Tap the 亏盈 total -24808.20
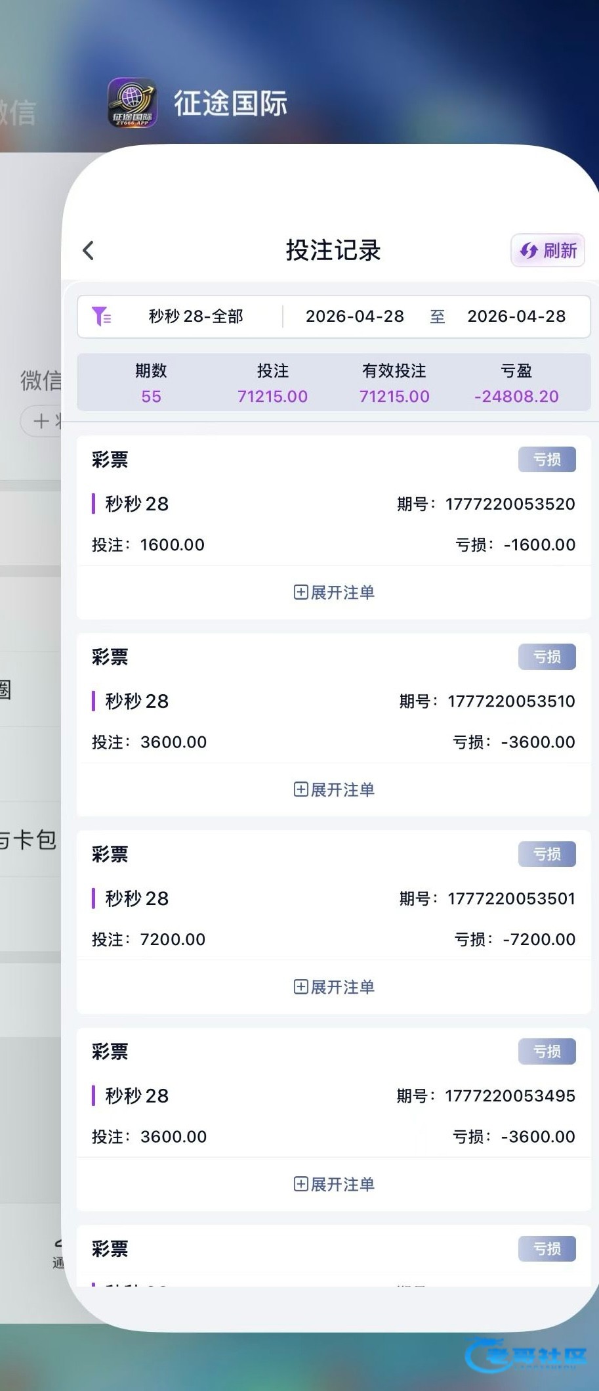 pos(516,396)
